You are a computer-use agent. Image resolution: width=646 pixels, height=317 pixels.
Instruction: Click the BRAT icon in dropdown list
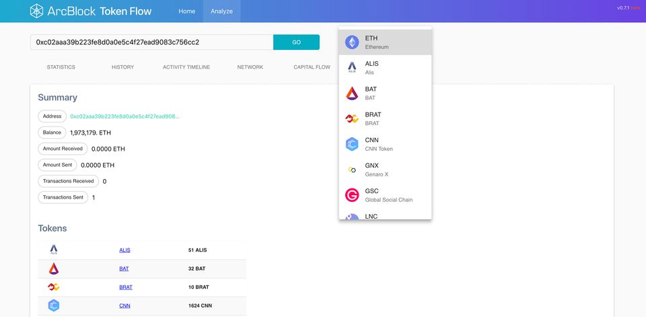(x=352, y=119)
